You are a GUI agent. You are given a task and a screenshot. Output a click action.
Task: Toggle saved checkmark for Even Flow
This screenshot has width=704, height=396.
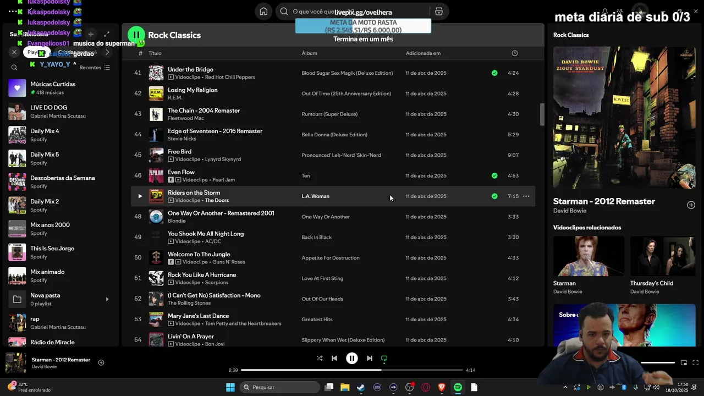494,175
